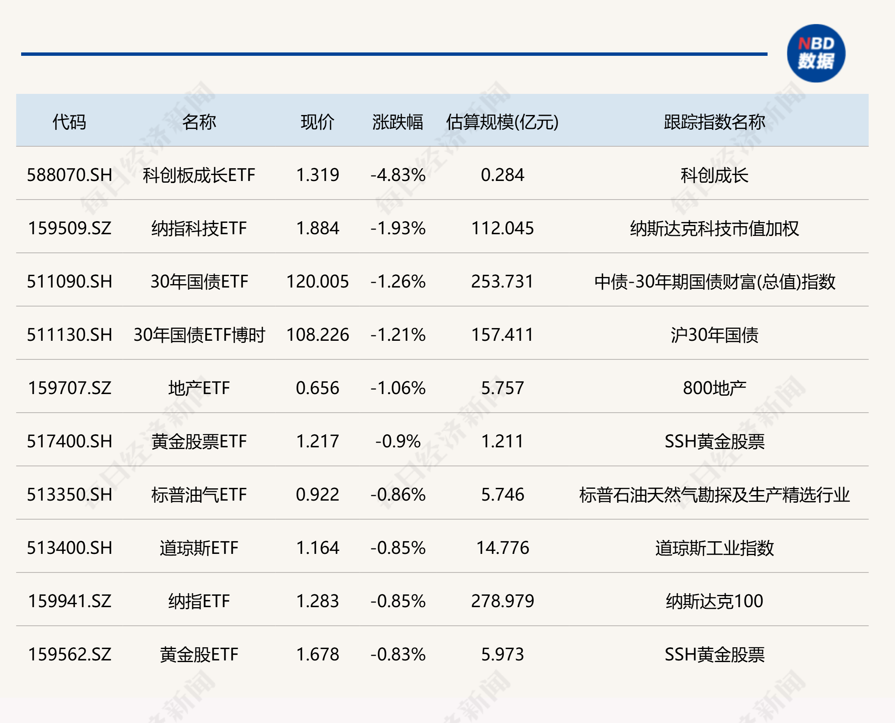Open 道琼斯工业指数 index name
This screenshot has height=723, width=895.
coord(714,548)
